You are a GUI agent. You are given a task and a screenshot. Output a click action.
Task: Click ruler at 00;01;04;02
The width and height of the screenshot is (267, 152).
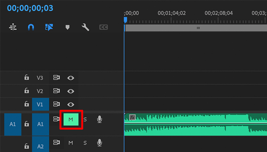(x=172, y=13)
